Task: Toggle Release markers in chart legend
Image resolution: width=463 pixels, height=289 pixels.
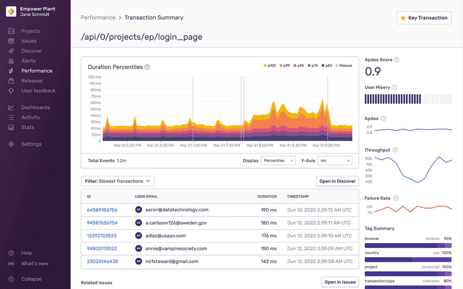Action: [x=344, y=66]
